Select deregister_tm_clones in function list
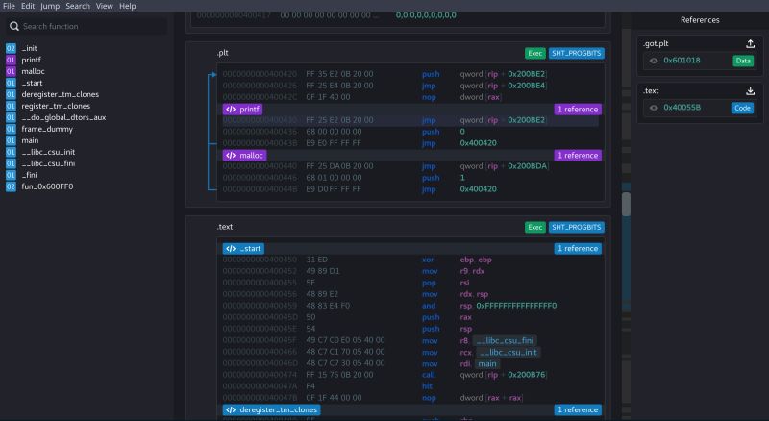This screenshot has height=421, width=769. [60, 94]
